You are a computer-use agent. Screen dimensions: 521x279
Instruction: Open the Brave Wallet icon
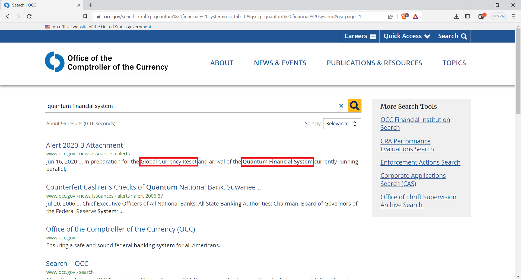[x=482, y=16]
